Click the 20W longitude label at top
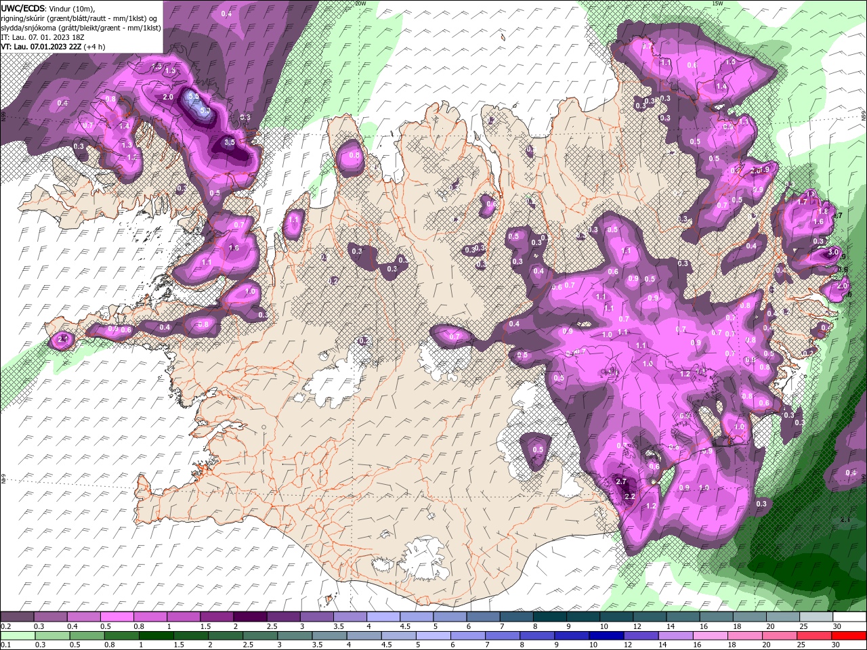867x650 pixels. 360,3
